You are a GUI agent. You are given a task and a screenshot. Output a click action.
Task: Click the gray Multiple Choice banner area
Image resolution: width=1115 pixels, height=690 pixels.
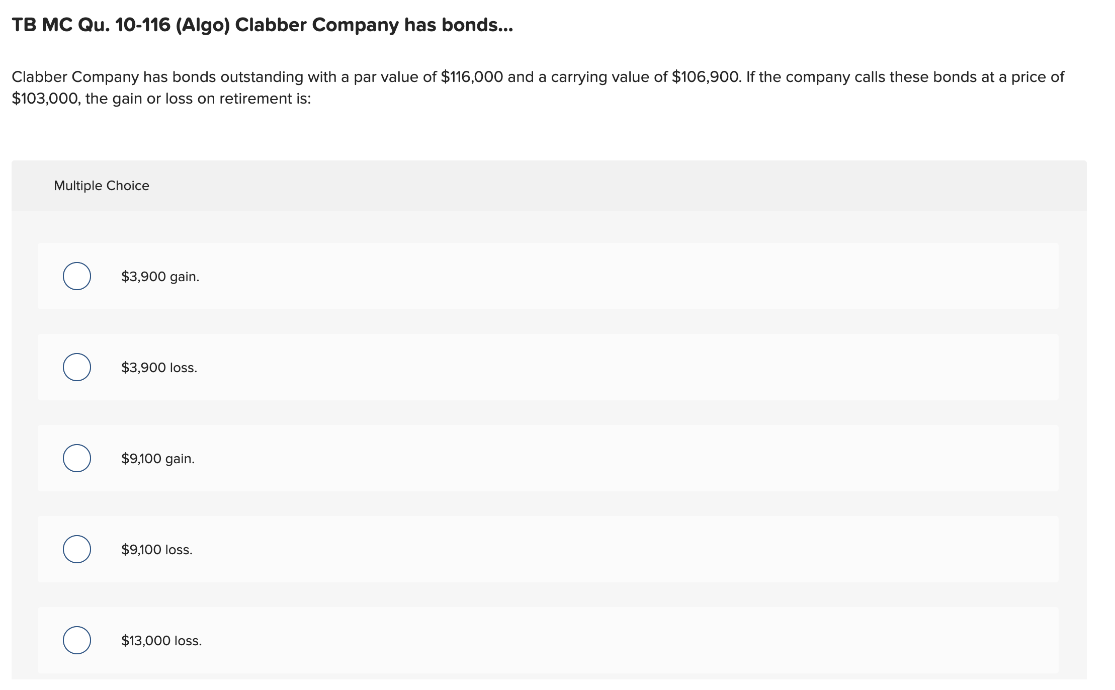coord(553,185)
